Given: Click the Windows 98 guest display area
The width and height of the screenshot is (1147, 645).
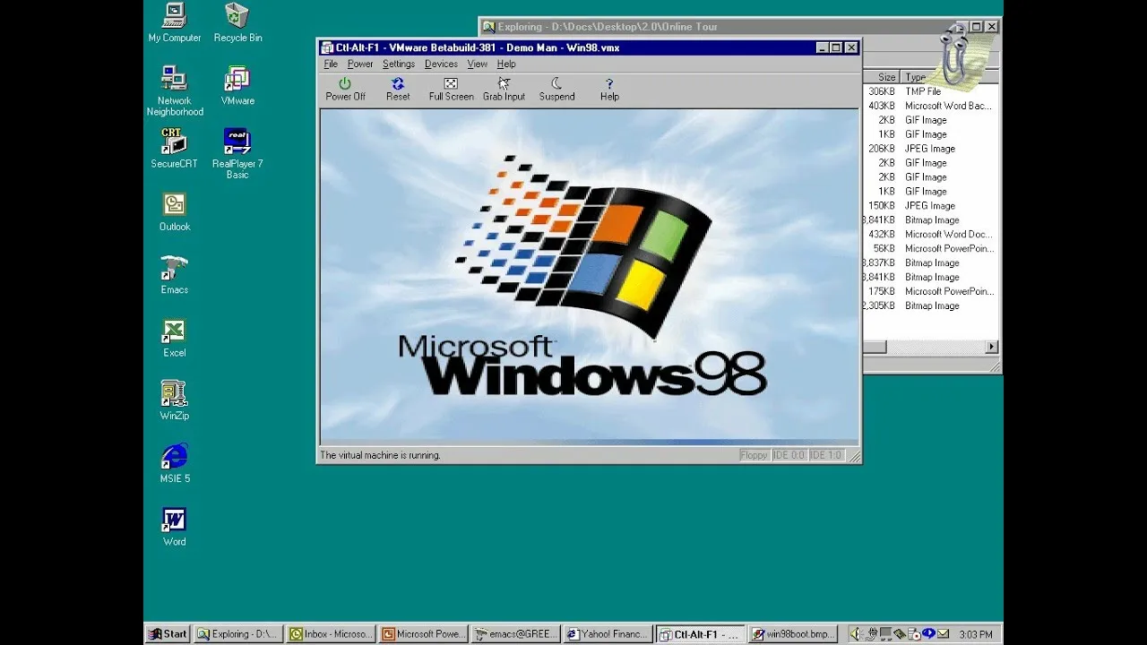Looking at the screenshot, I should tap(590, 278).
